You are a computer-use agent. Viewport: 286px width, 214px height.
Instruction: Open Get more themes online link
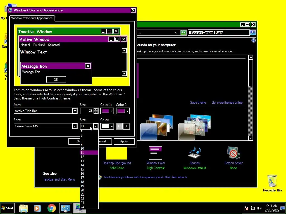[x=227, y=103]
